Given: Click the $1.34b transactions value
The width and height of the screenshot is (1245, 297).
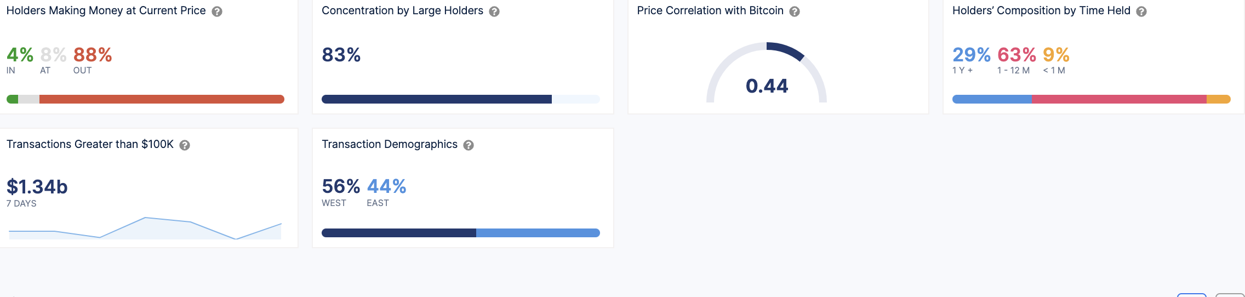Looking at the screenshot, I should (37, 187).
